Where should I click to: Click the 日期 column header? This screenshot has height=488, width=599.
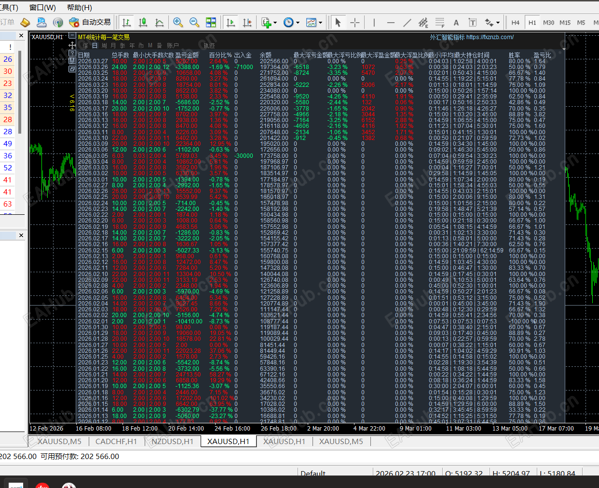click(x=84, y=55)
